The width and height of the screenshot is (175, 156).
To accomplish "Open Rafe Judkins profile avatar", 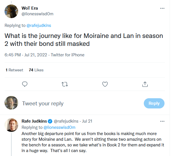I will point(11,125).
